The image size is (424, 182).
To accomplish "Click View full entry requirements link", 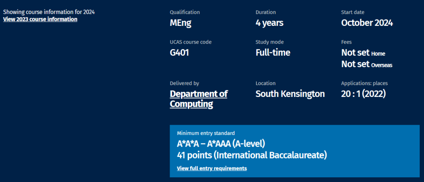I will 212,168.
